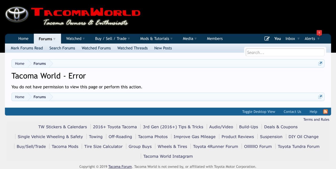
Task: Toggle Desktop View in footer
Action: tap(259, 112)
